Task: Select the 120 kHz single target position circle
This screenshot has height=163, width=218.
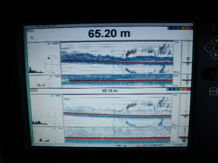Action: point(54,117)
